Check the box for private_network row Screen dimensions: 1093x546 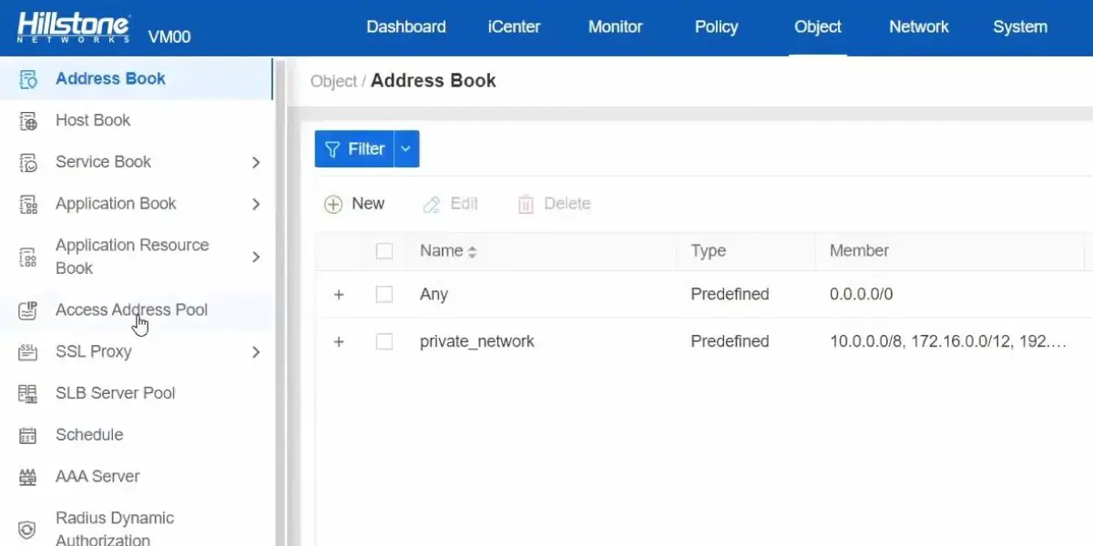pyautogui.click(x=384, y=342)
